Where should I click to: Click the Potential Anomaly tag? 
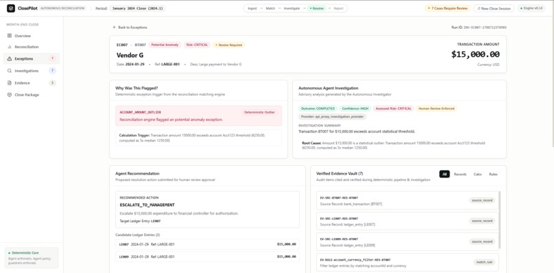165,45
